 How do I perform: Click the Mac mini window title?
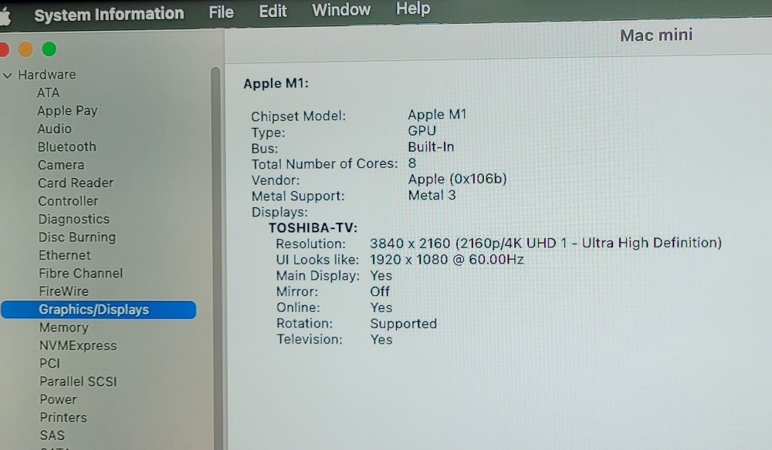pyautogui.click(x=656, y=35)
